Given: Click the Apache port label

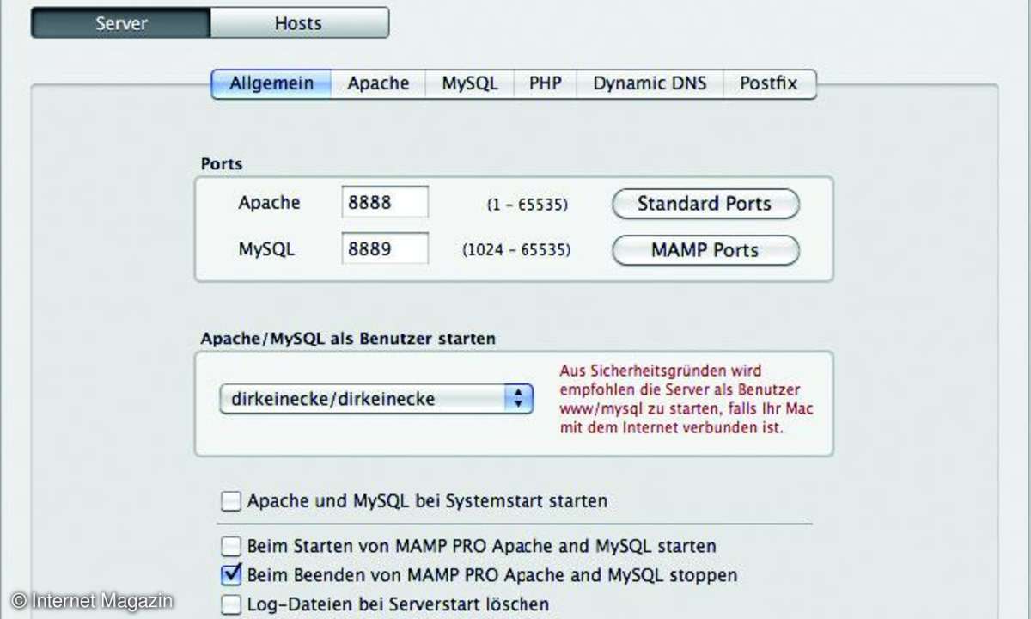Looking at the screenshot, I should pos(270,203).
